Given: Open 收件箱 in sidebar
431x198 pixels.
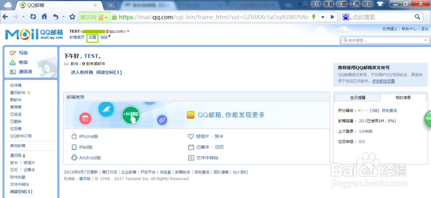Looking at the screenshot, I should (x=16, y=85).
